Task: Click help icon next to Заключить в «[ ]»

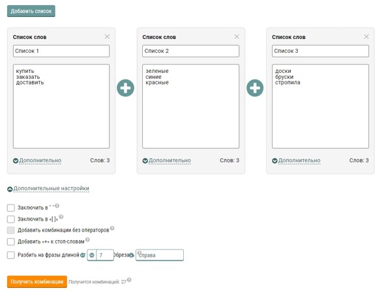Action: click(x=61, y=217)
